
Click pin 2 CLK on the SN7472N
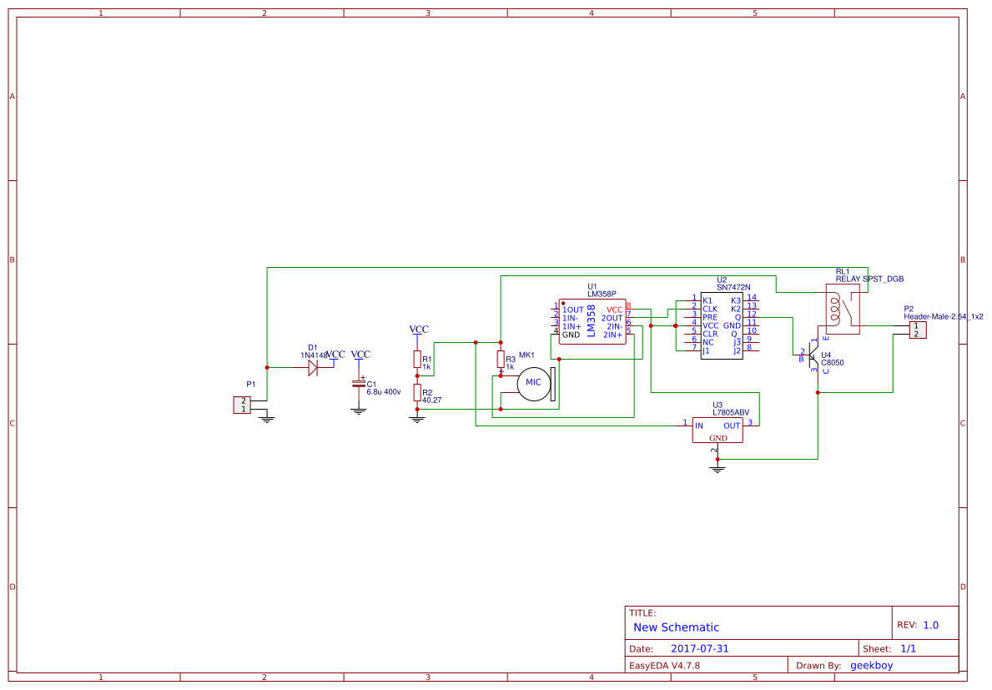(x=699, y=310)
